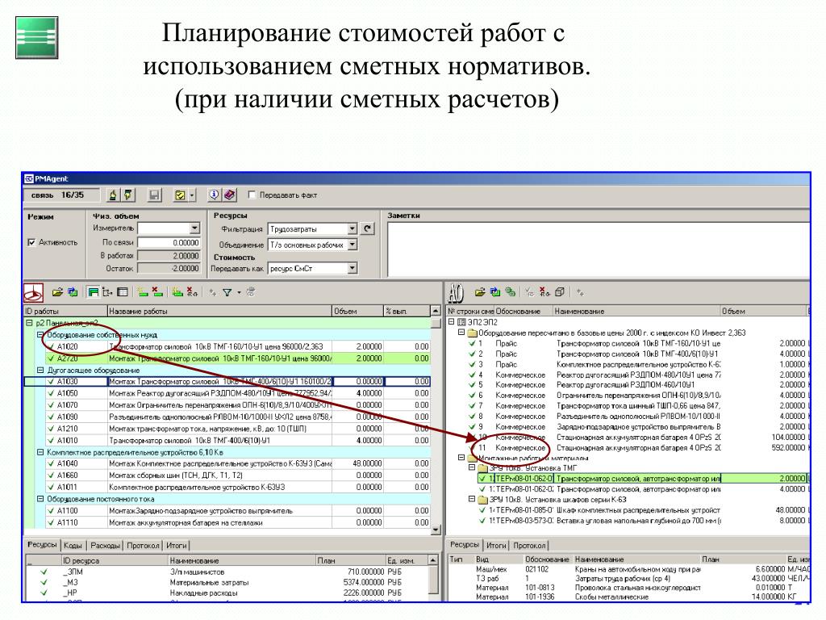
Task: Open Итоги tab in right bottom panel
Action: (496, 546)
